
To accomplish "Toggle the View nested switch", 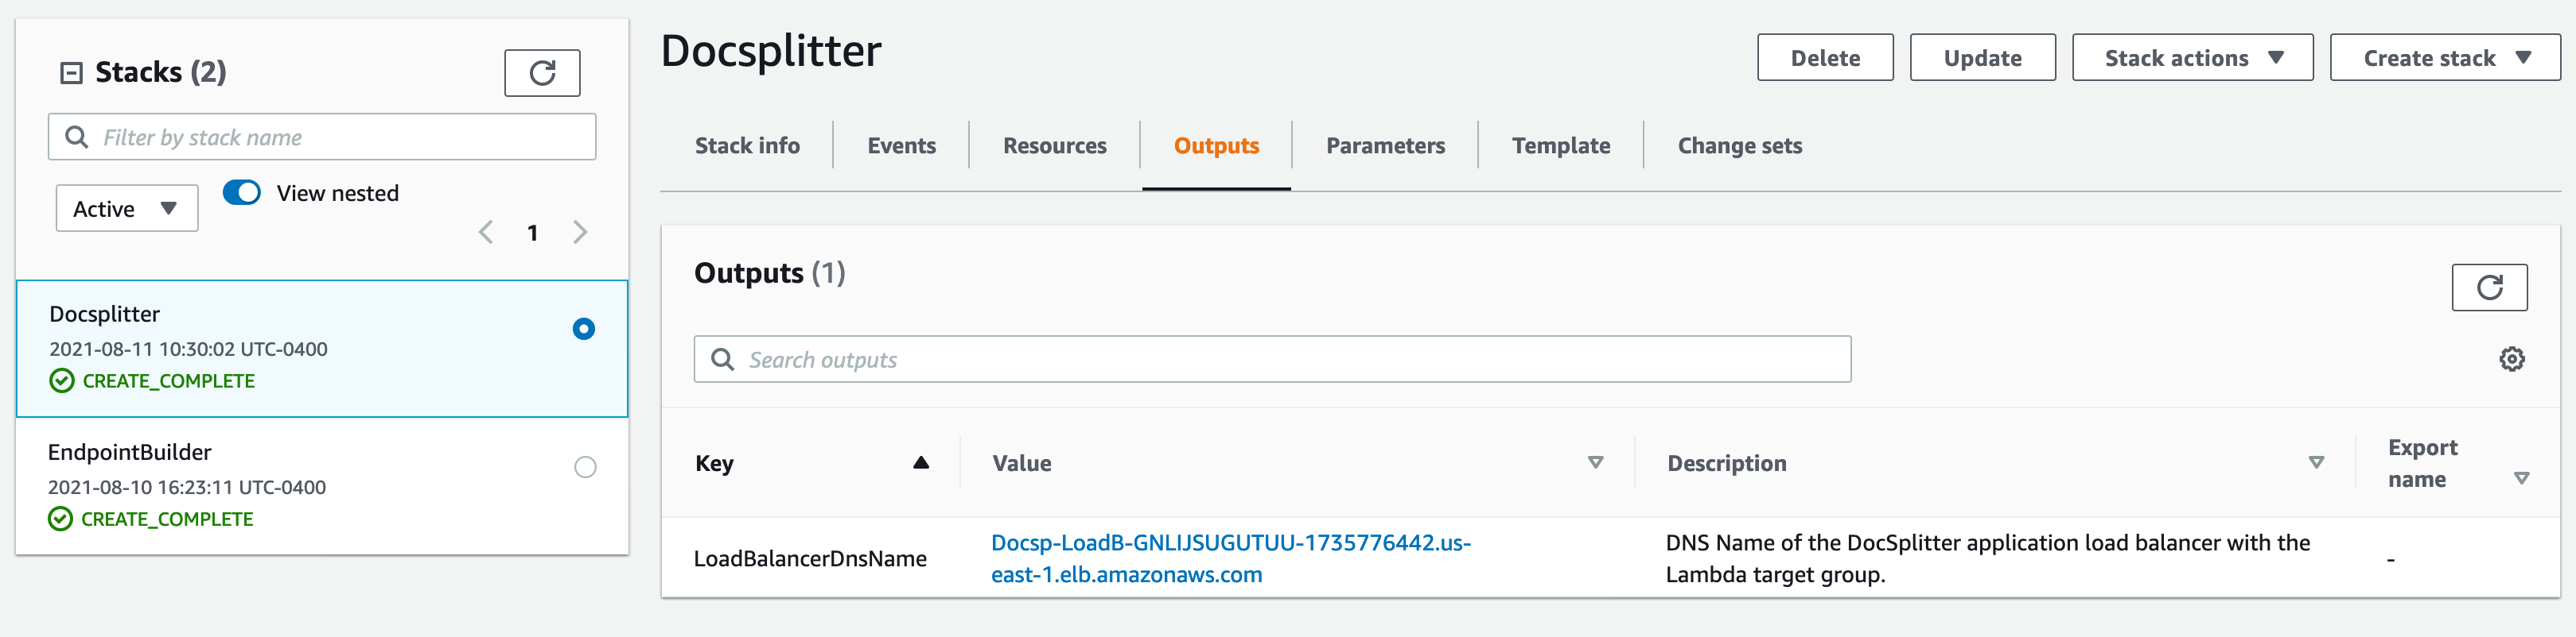I will coord(242,193).
